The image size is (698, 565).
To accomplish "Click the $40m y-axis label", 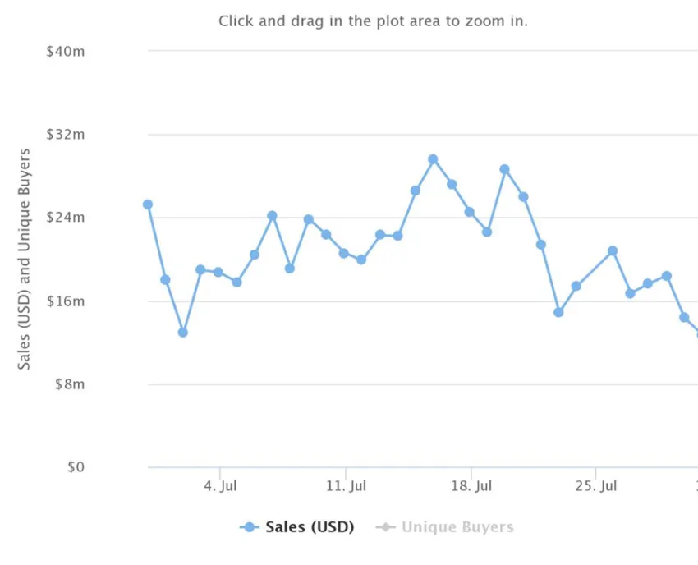I will (x=66, y=52).
